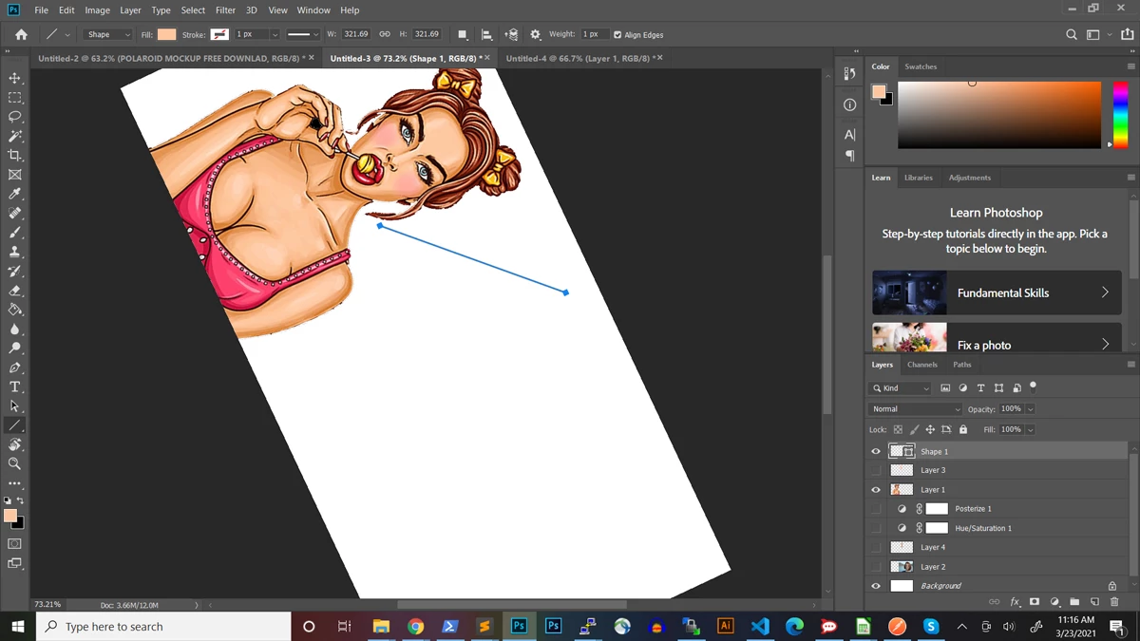This screenshot has width=1140, height=641.
Task: Select the Dodge tool
Action: (x=15, y=349)
